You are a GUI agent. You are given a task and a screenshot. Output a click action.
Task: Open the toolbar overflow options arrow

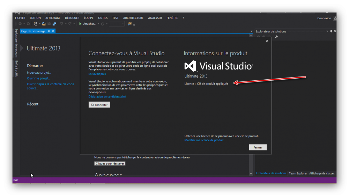134,25
